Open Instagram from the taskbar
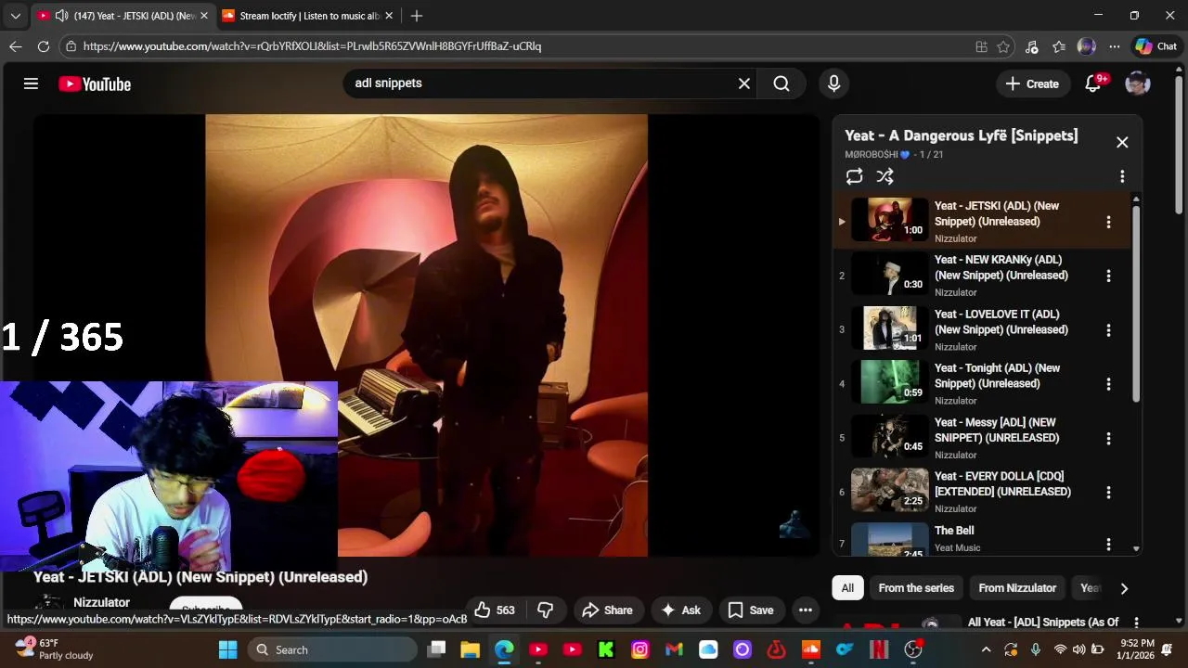Viewport: 1188px width, 668px height. pyautogui.click(x=640, y=649)
